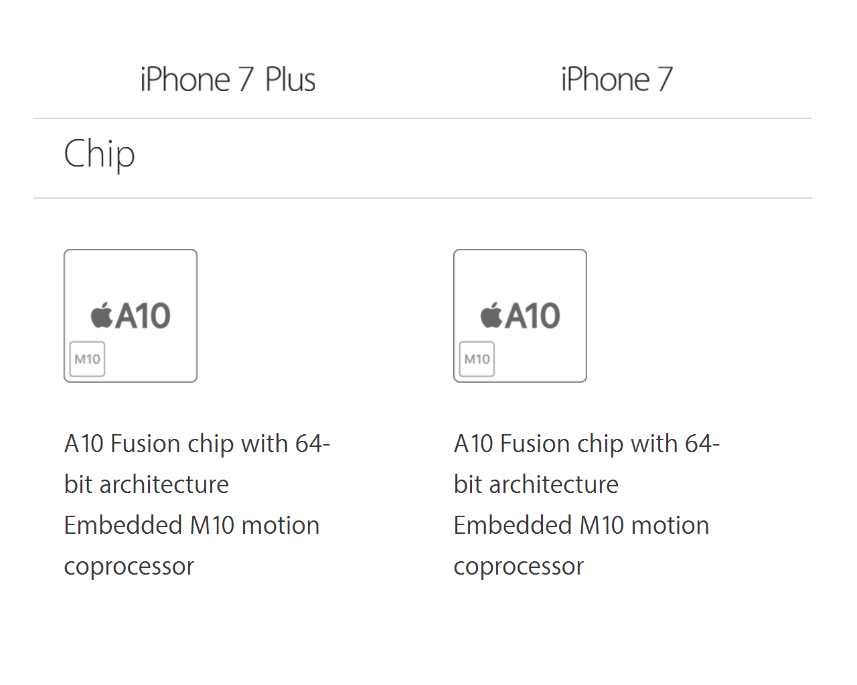
Task: Select the M10 badge under iPhone 7
Action: [x=477, y=359]
